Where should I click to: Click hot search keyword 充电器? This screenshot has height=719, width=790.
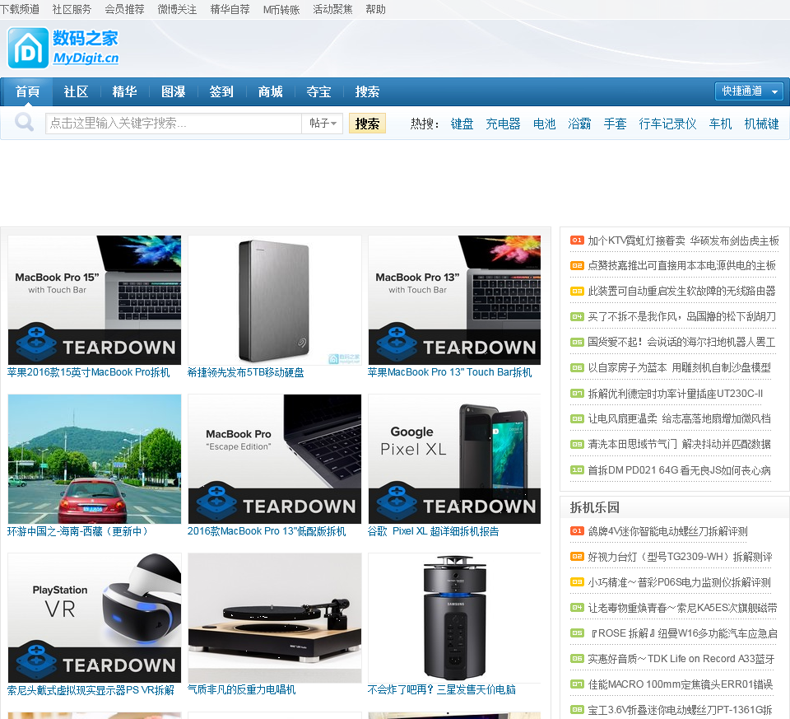click(x=503, y=124)
